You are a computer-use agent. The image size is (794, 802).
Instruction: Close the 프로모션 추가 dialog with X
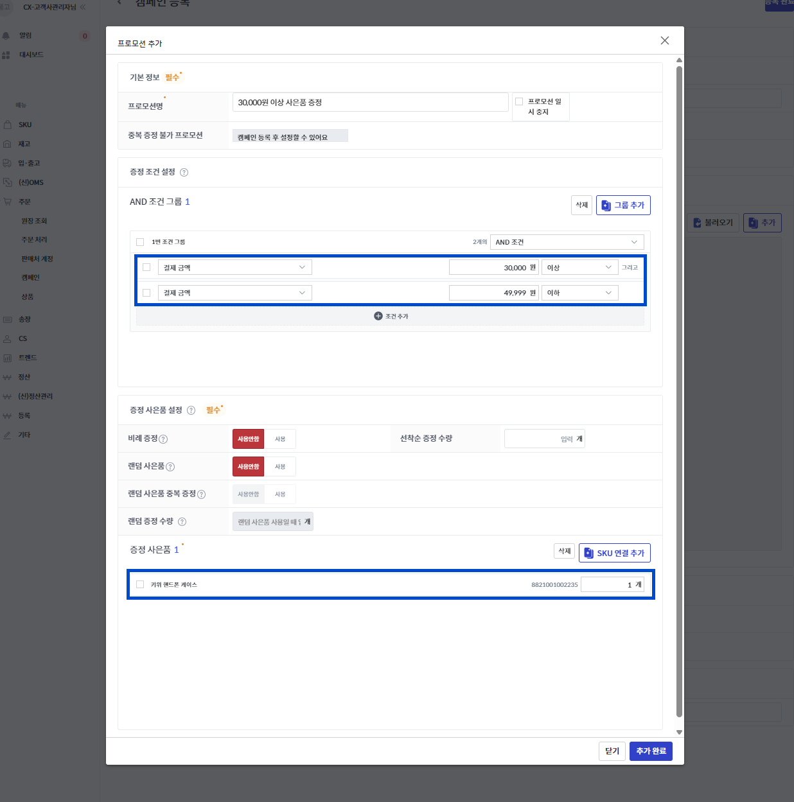(664, 40)
